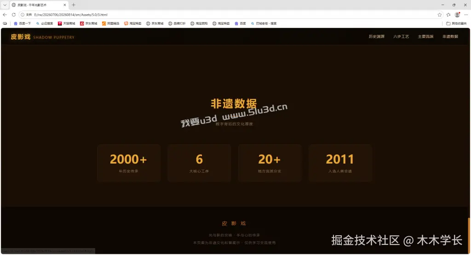Open the 阿里精选 bookmark

[x=110, y=23]
